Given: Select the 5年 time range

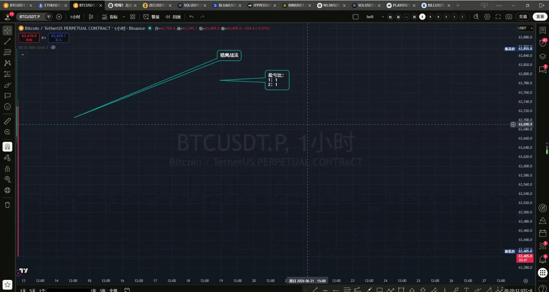Looking at the screenshot, I should click(103, 290).
